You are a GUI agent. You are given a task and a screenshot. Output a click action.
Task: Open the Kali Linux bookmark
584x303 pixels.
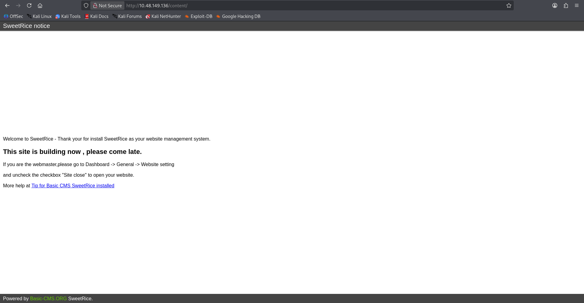coord(39,16)
